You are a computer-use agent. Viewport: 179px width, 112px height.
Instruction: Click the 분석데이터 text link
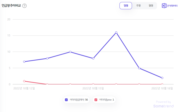pyautogui.click(x=172, y=6)
